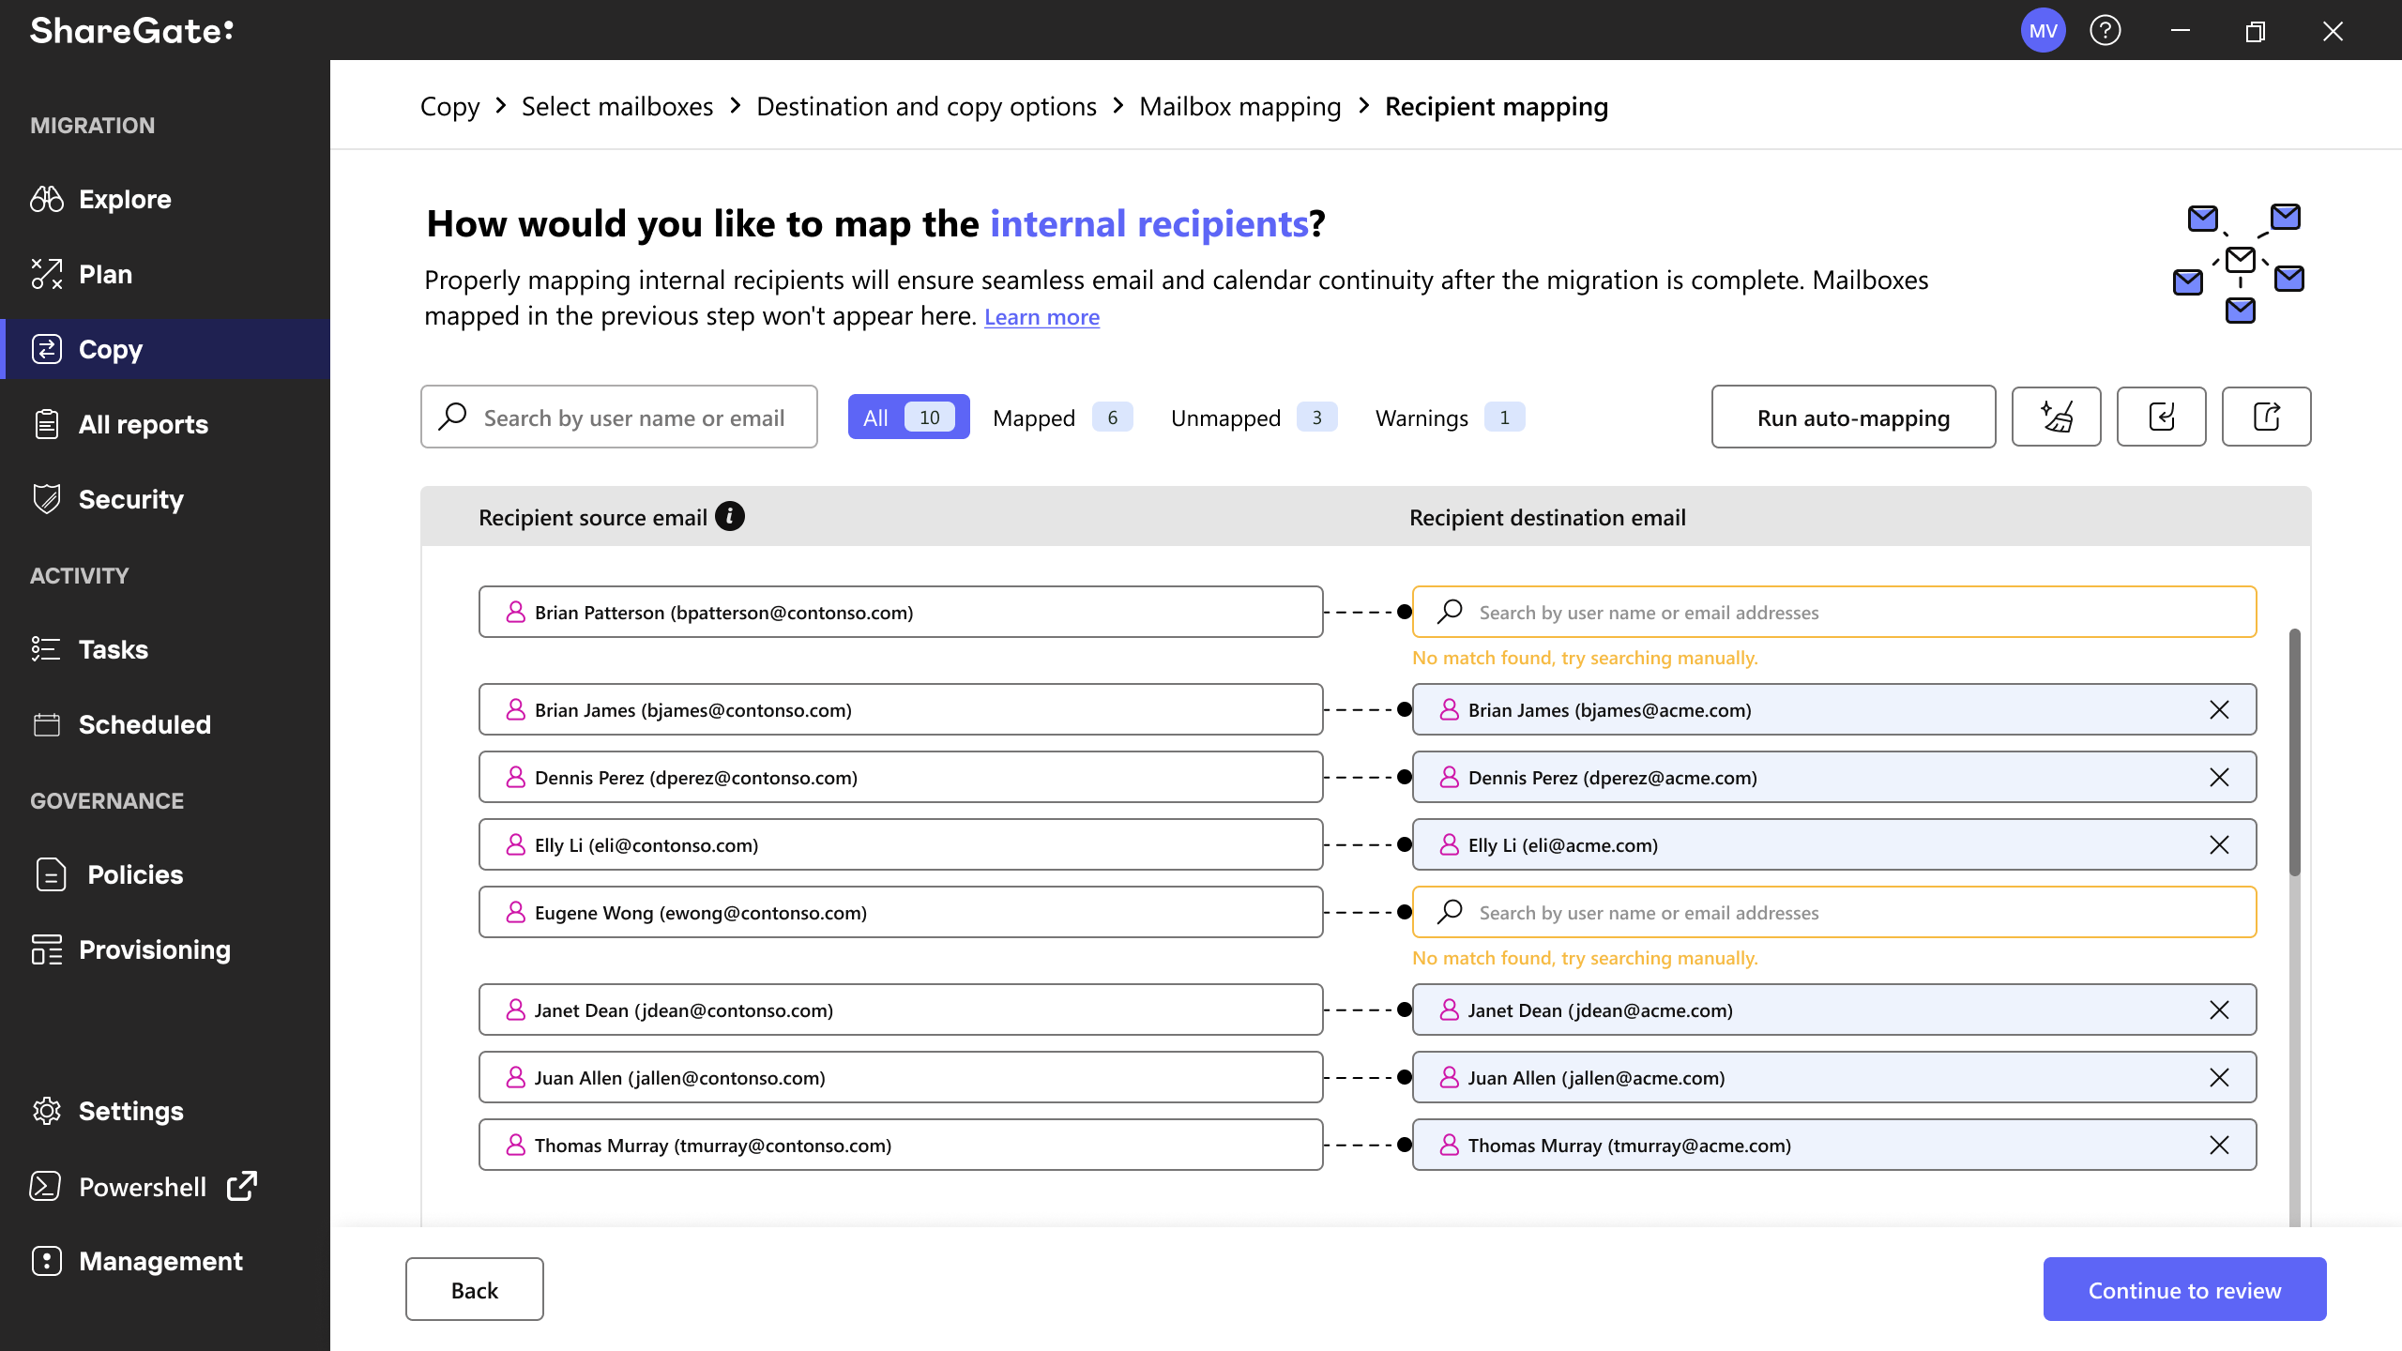Click the Search by user name or email field
Image resolution: width=2402 pixels, height=1351 pixels.
(x=618, y=417)
